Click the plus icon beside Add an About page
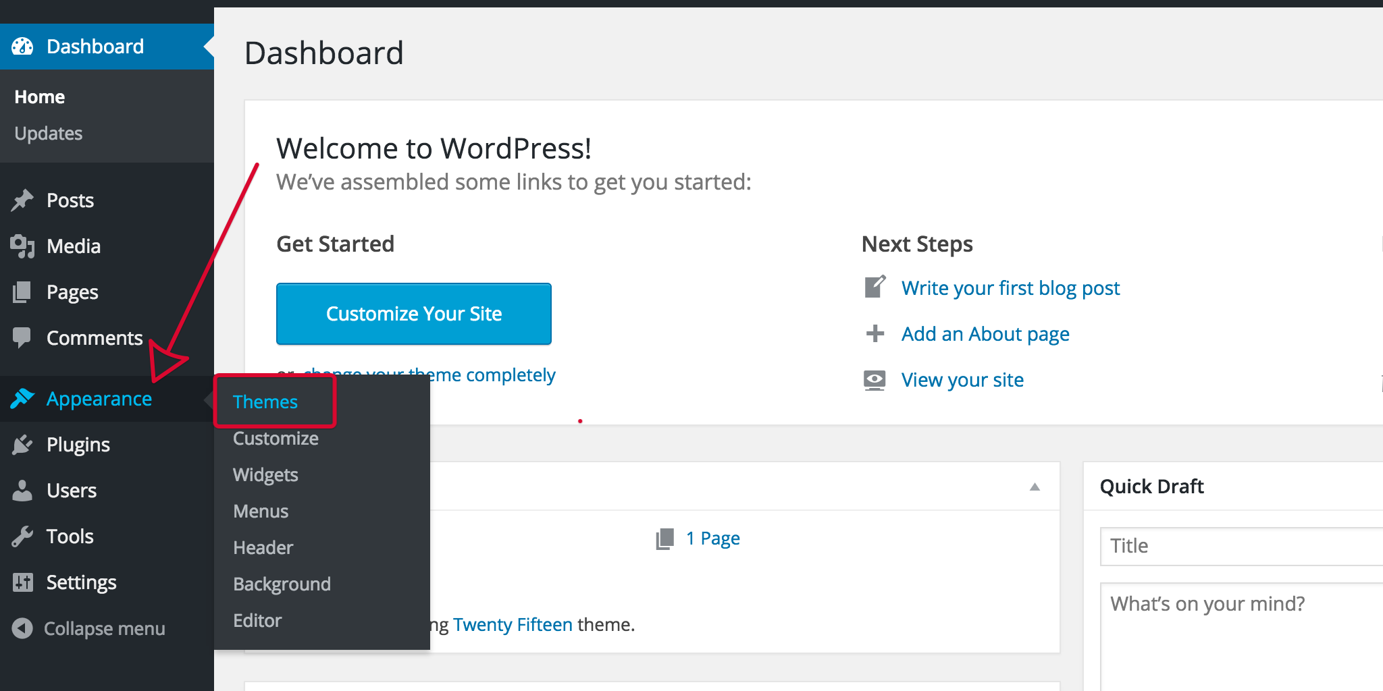The image size is (1383, 691). [875, 333]
